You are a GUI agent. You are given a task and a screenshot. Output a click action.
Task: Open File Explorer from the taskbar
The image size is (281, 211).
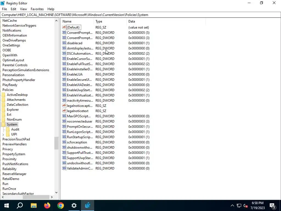33,206
